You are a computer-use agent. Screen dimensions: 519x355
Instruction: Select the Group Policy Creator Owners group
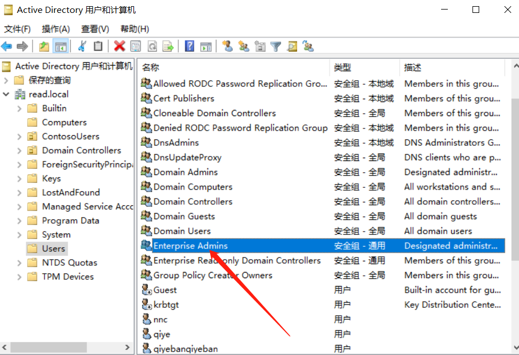tap(213, 275)
